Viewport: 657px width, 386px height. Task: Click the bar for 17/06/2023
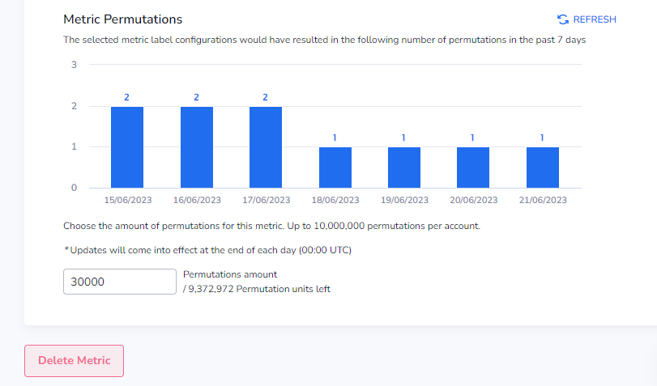click(266, 147)
